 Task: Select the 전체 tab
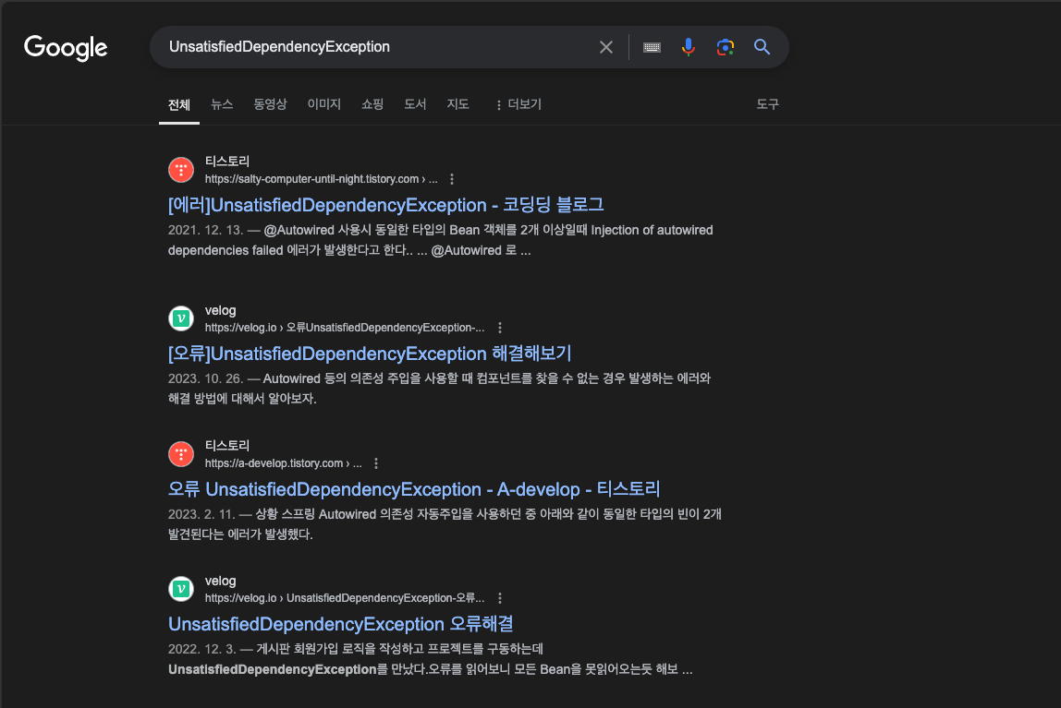179,104
